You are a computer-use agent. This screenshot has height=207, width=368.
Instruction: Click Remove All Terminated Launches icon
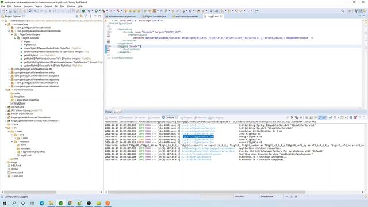[297, 117]
